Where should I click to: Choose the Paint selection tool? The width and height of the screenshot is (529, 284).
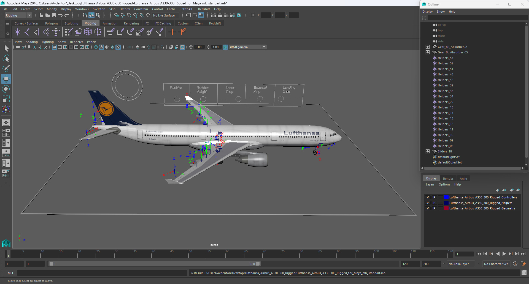click(x=6, y=69)
